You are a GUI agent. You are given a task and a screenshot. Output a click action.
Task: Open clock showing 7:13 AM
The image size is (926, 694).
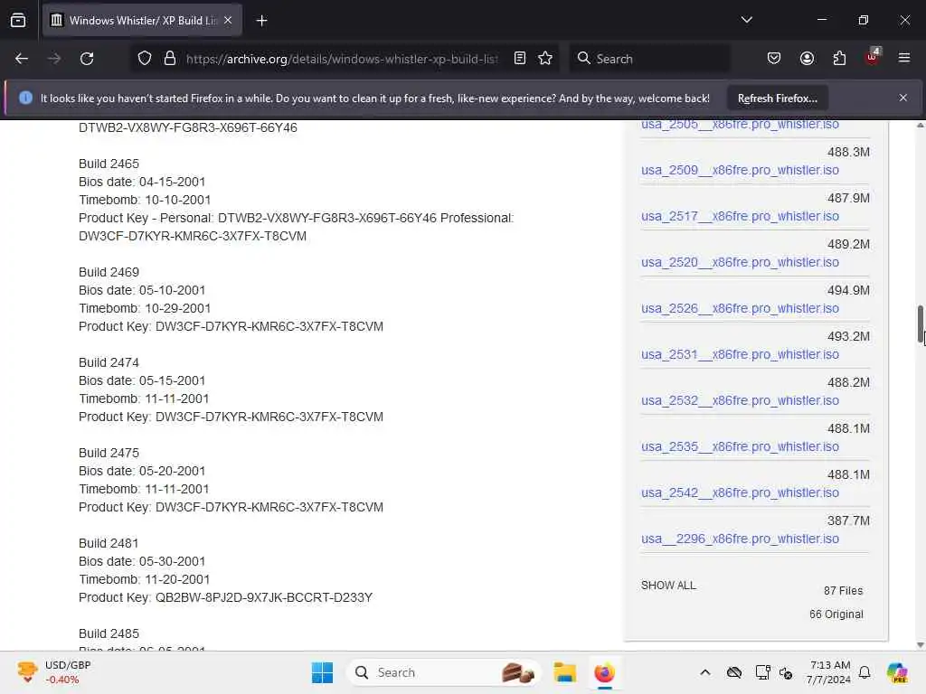click(x=829, y=672)
